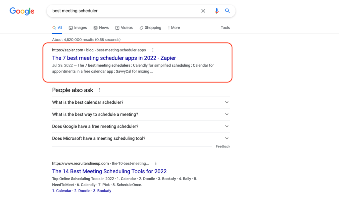339x203 pixels.
Task: Click the Google logo
Action: pyautogui.click(x=22, y=11)
